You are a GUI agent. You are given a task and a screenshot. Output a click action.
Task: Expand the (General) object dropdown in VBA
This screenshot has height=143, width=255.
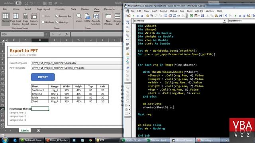pos(224,21)
